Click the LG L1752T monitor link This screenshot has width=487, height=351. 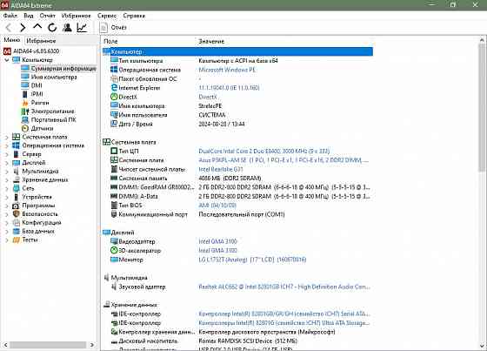coord(252,260)
